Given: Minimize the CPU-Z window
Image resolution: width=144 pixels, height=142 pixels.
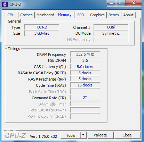Looking at the screenshot, I should click(x=111, y=3).
